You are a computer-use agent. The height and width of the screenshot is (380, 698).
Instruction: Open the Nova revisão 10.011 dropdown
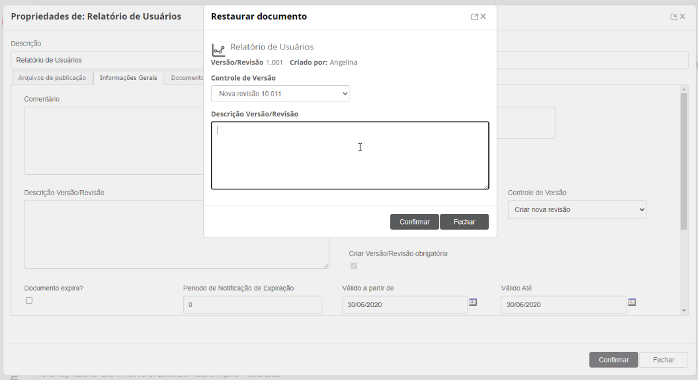[281, 94]
